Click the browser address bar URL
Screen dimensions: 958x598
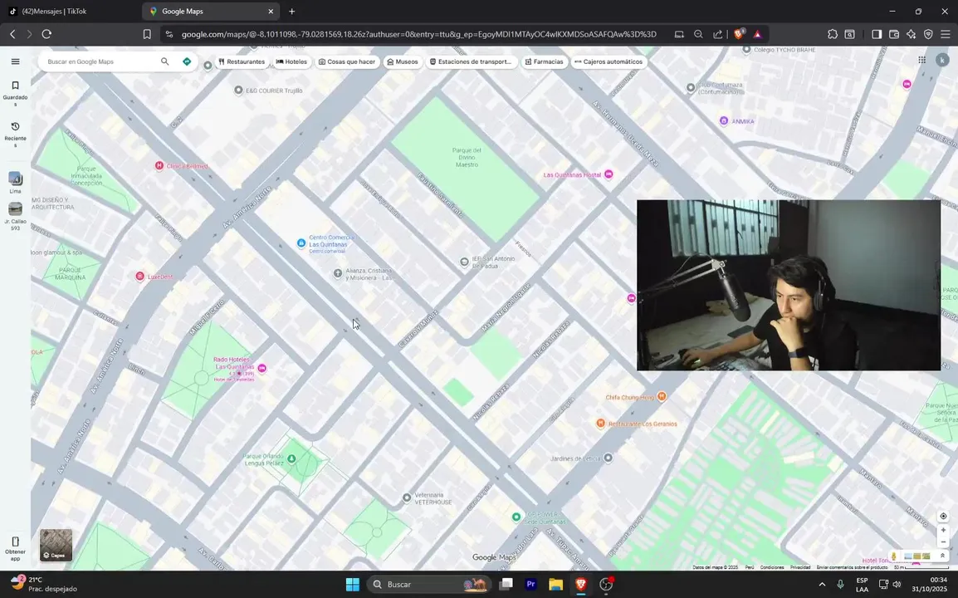[x=419, y=34]
